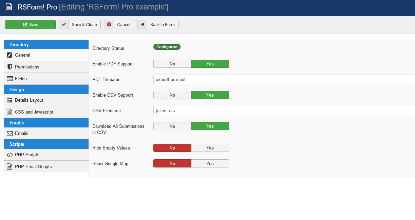The height and width of the screenshot is (220, 415).
Task: Click the Enable PDF Support label
Action: (x=112, y=64)
